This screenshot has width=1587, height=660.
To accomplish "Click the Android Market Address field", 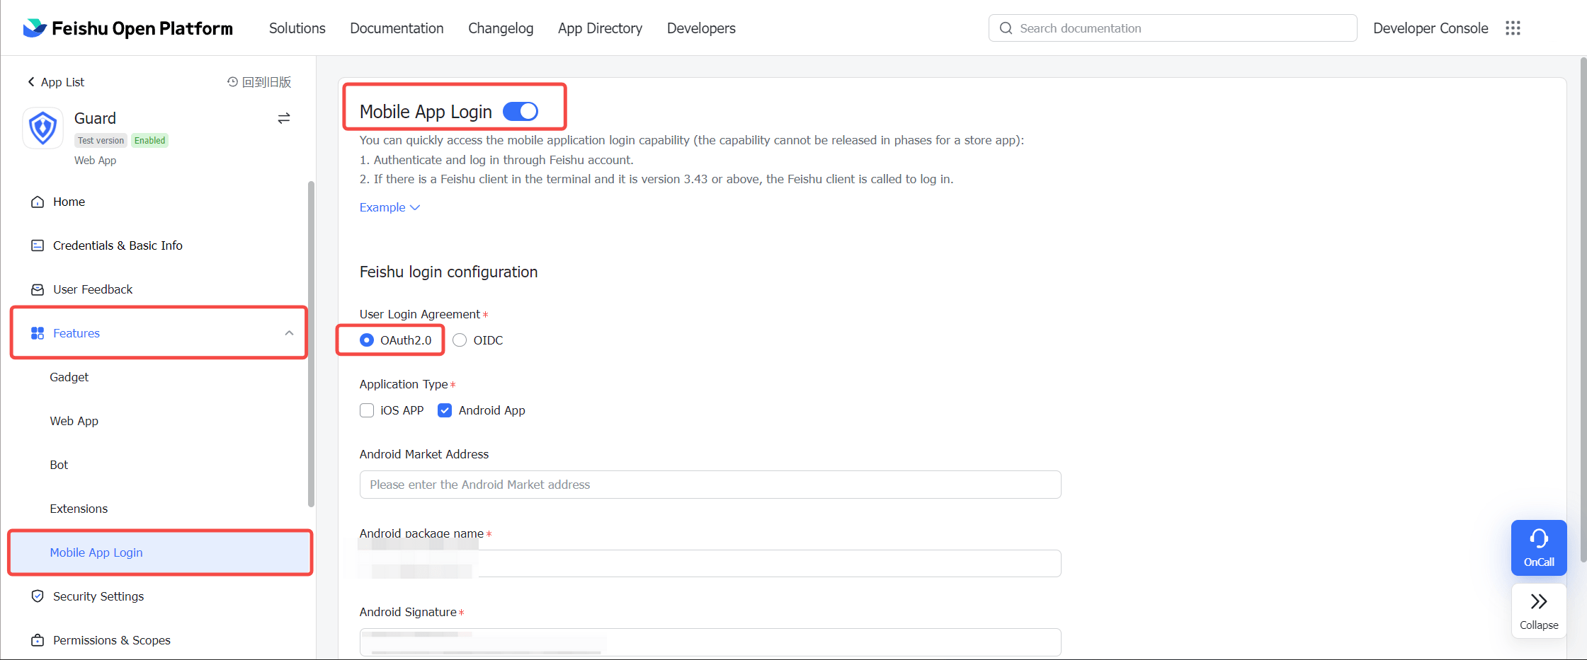I will 710,485.
